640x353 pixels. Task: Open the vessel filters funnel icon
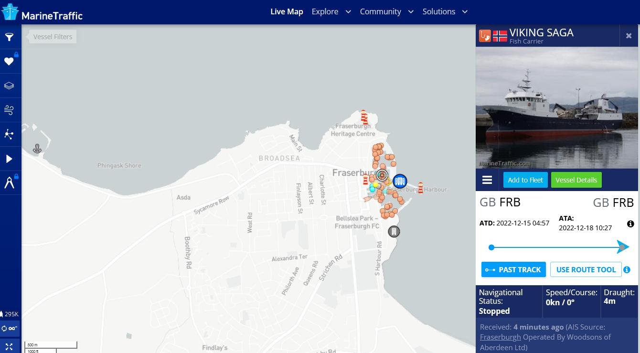point(9,37)
